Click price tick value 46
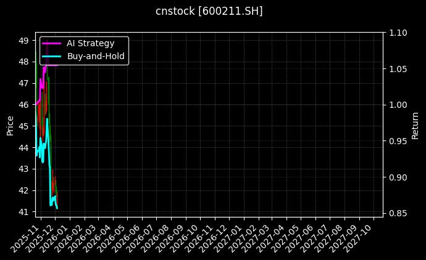This screenshot has height=260, width=426. 23,105
